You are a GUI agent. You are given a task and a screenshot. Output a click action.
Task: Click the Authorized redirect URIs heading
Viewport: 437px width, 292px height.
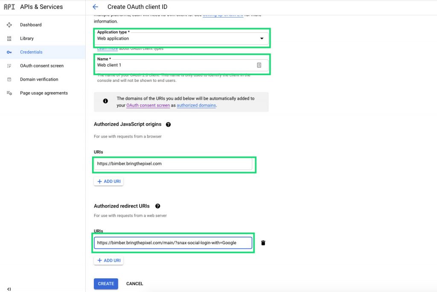[x=122, y=206]
